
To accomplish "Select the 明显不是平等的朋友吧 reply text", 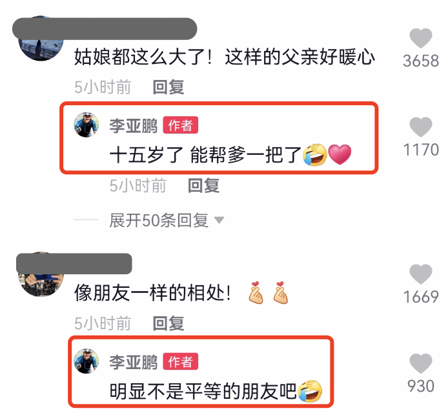I will [203, 391].
